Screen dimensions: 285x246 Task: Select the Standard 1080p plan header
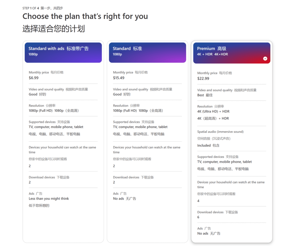(x=148, y=53)
